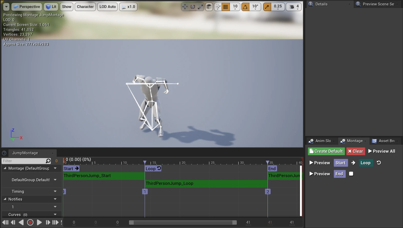Click the red Clear button
The height and width of the screenshot is (228, 403).
[356, 151]
